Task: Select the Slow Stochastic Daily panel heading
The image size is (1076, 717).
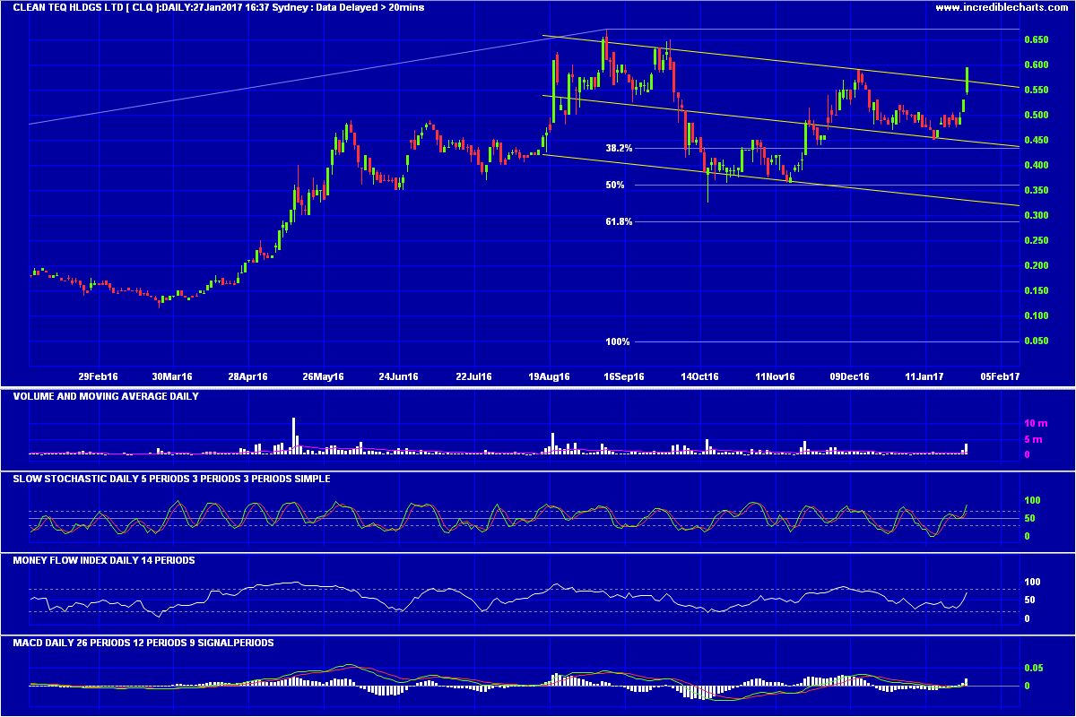Action: pos(171,479)
